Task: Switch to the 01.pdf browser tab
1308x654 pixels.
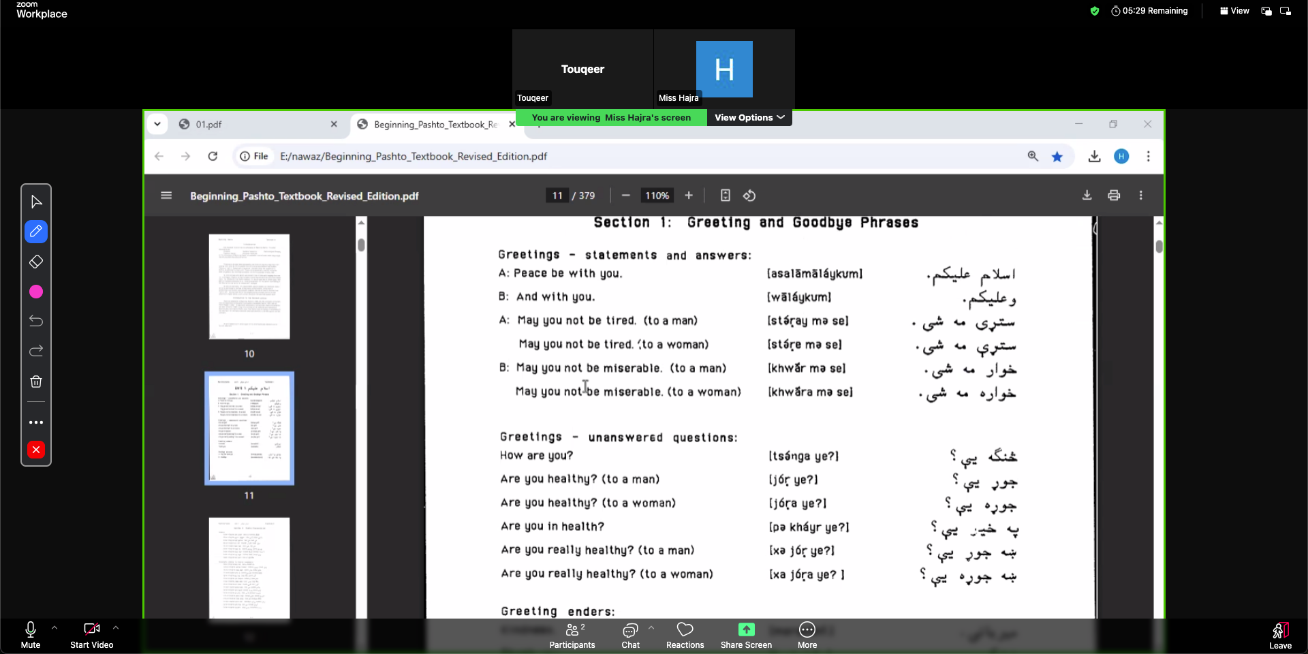Action: click(x=259, y=125)
